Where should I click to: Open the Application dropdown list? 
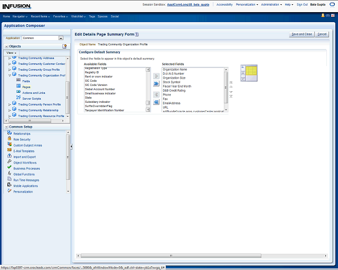coord(61,38)
